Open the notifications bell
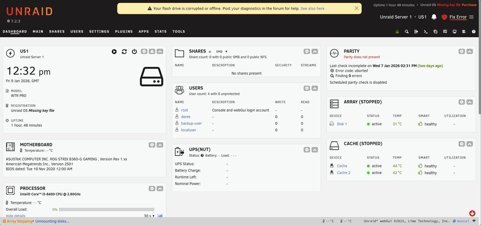Screen dimensions: 481x225 (434, 17)
